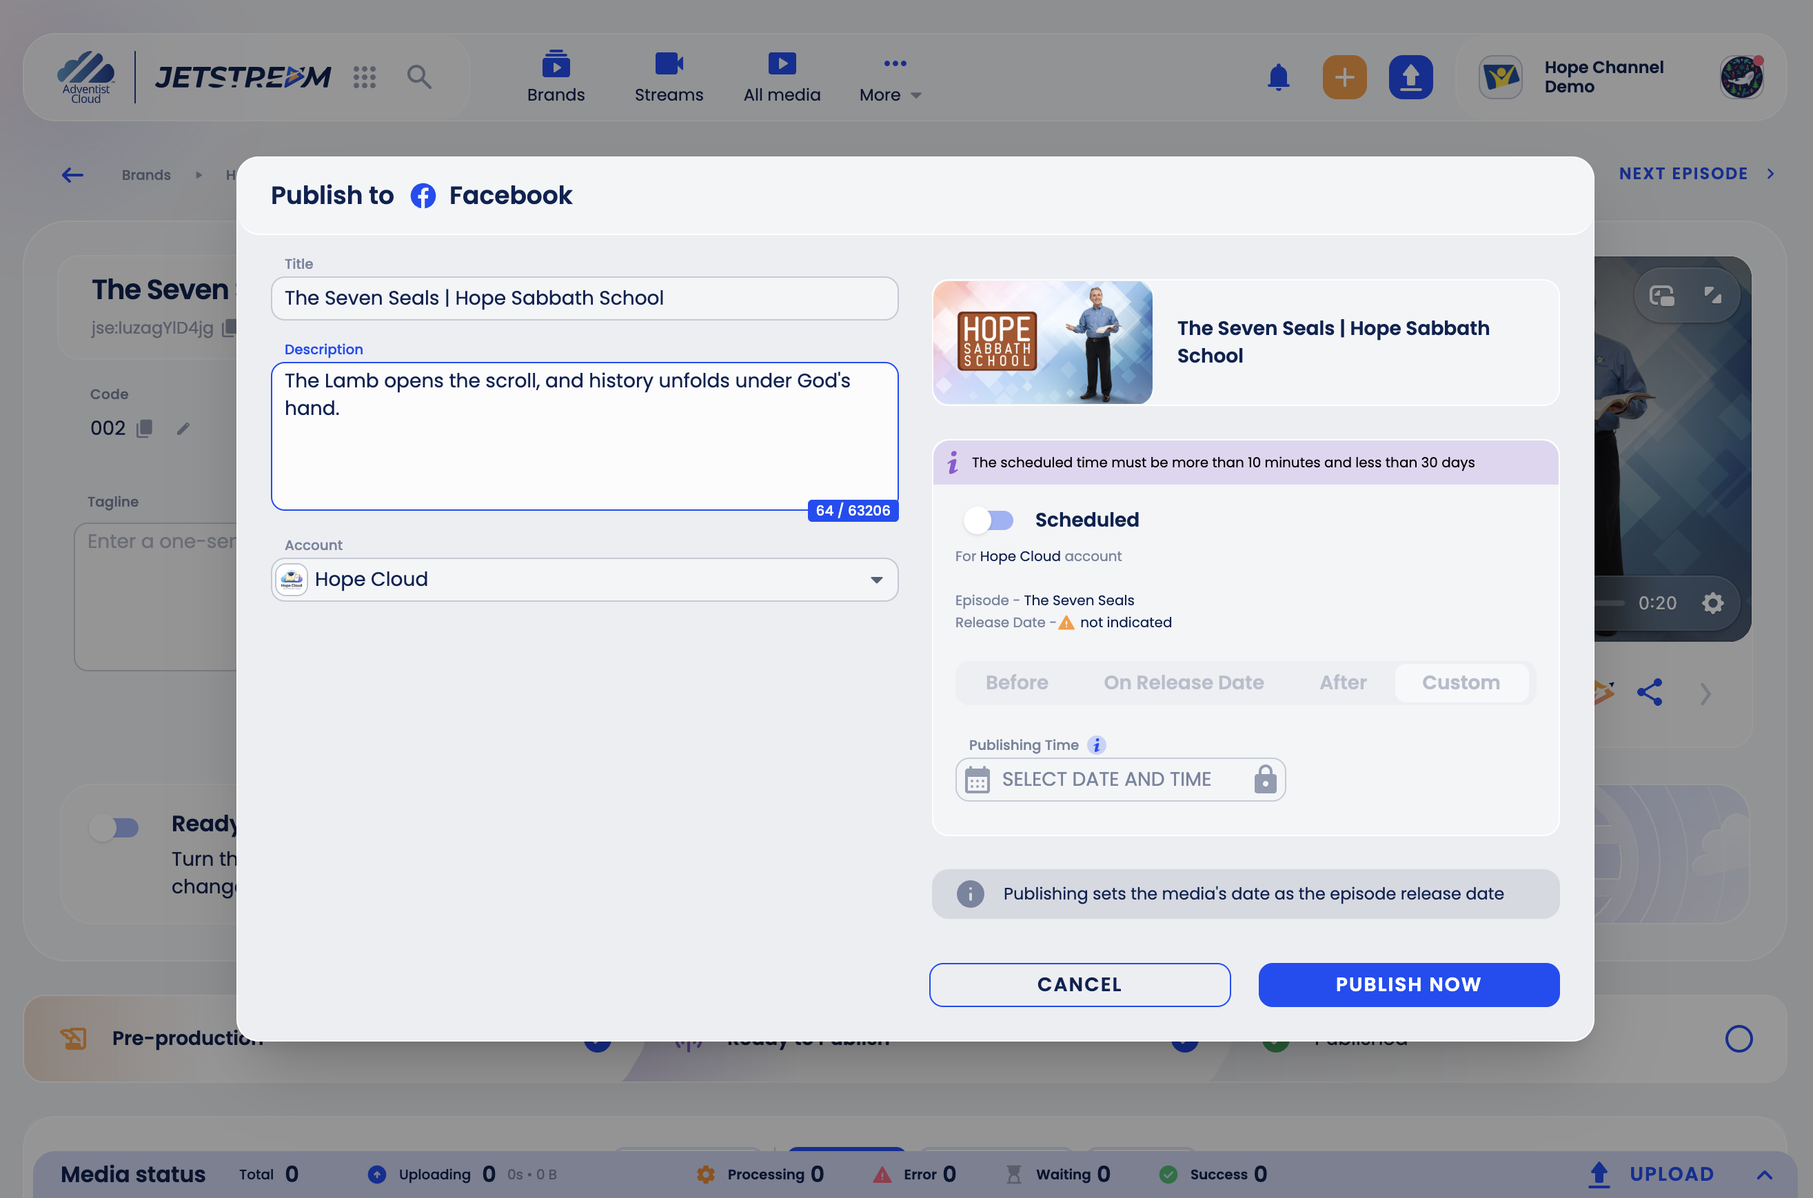
Task: Toggle the Ready switch behind the dialog
Action: (x=114, y=829)
